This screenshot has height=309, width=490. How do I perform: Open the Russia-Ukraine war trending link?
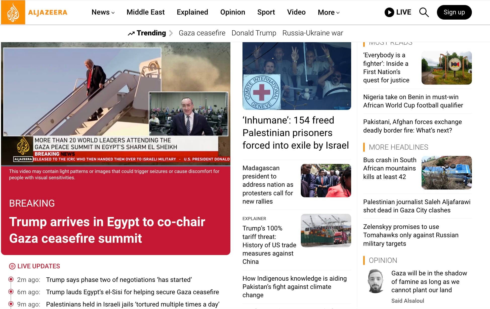(313, 33)
